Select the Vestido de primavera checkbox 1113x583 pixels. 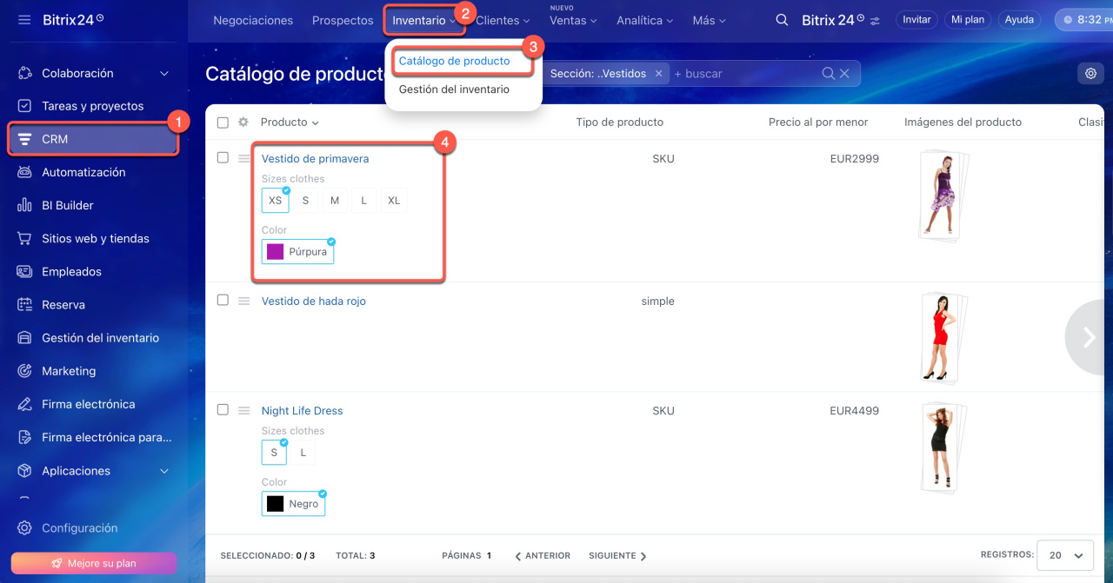tap(223, 158)
